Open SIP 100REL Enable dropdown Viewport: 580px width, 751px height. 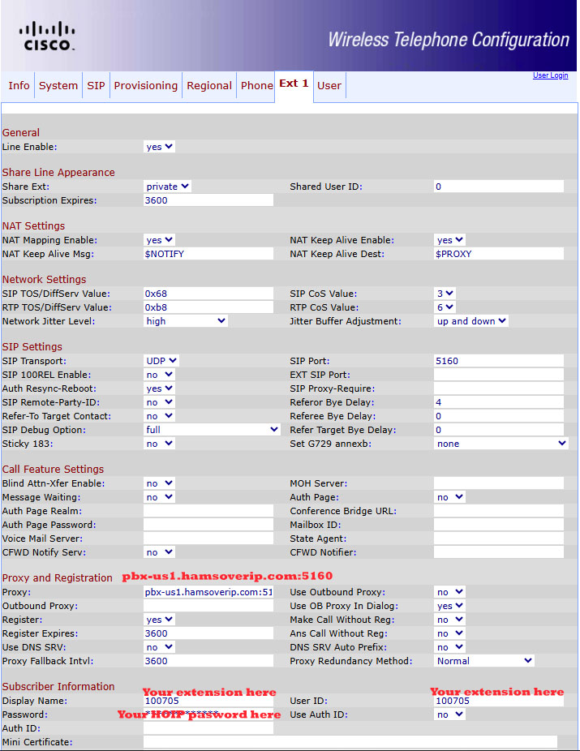160,375
